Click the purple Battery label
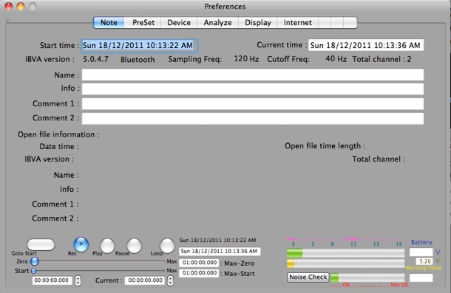 click(421, 242)
